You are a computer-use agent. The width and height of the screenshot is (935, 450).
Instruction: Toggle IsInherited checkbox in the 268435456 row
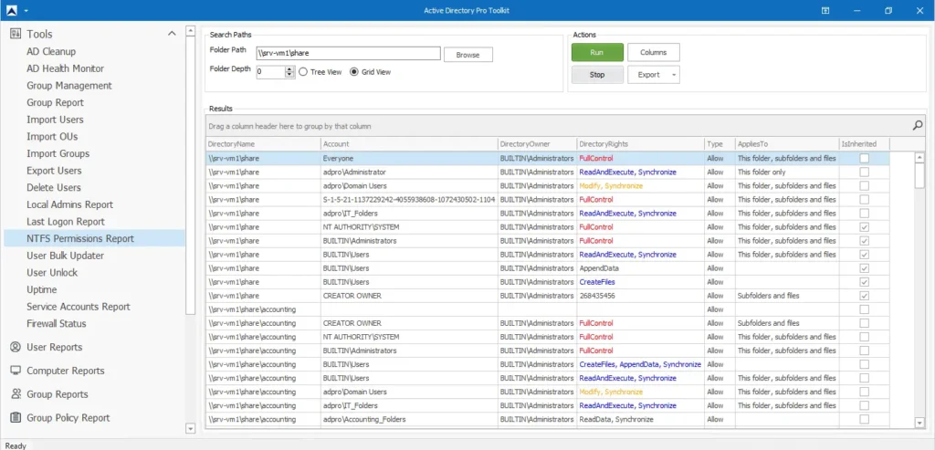[x=864, y=296]
